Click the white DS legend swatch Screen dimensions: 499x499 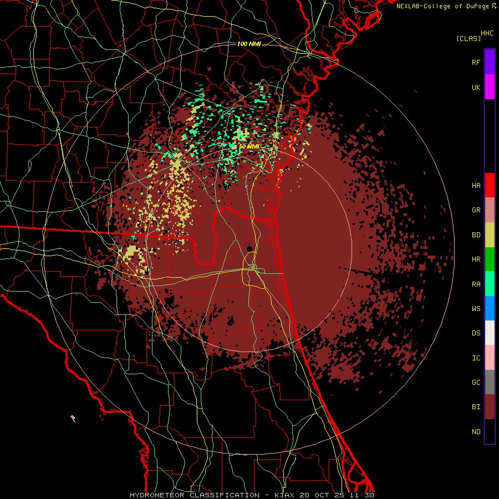click(490, 333)
